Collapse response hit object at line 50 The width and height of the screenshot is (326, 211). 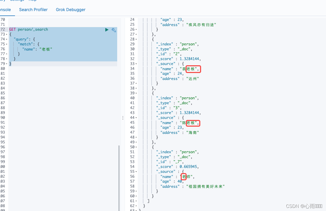(136, 147)
